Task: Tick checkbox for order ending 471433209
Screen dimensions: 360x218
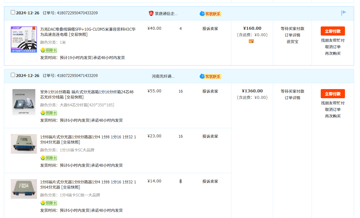Action: pos(13,75)
